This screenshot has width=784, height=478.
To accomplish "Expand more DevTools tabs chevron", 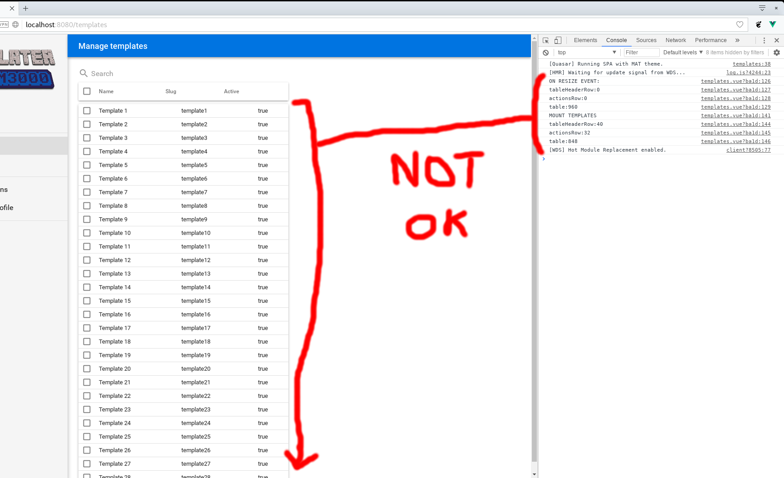I will (737, 40).
